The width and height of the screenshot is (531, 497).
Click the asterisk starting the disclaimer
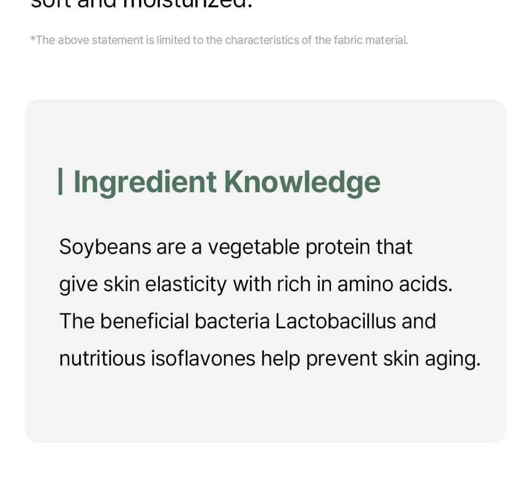[x=33, y=40]
